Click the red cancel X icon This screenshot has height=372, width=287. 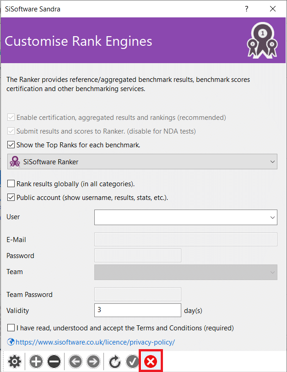tap(151, 362)
